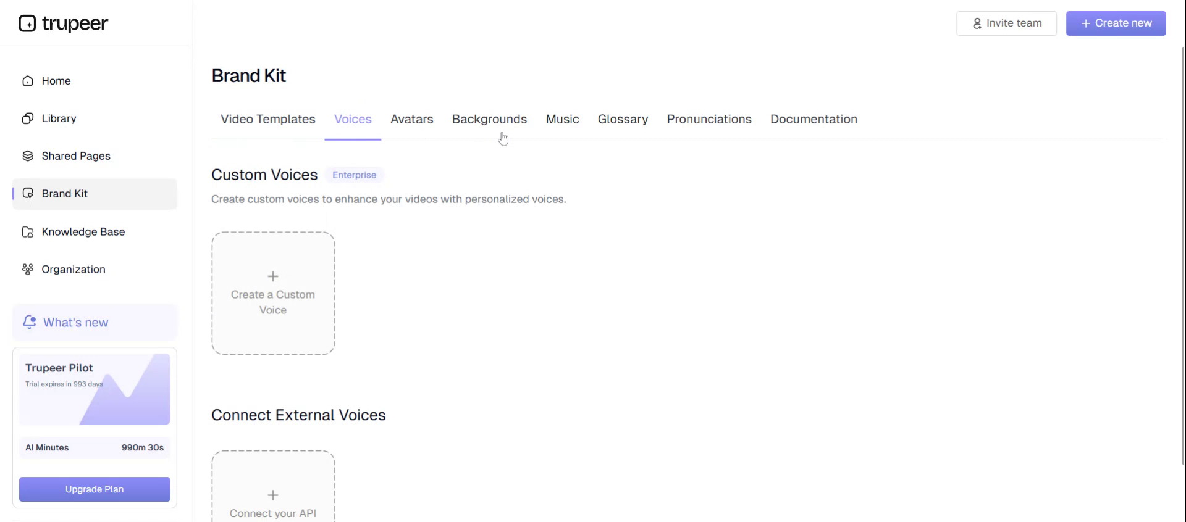Open Knowledge Base in sidebar
This screenshot has width=1186, height=522.
point(95,232)
